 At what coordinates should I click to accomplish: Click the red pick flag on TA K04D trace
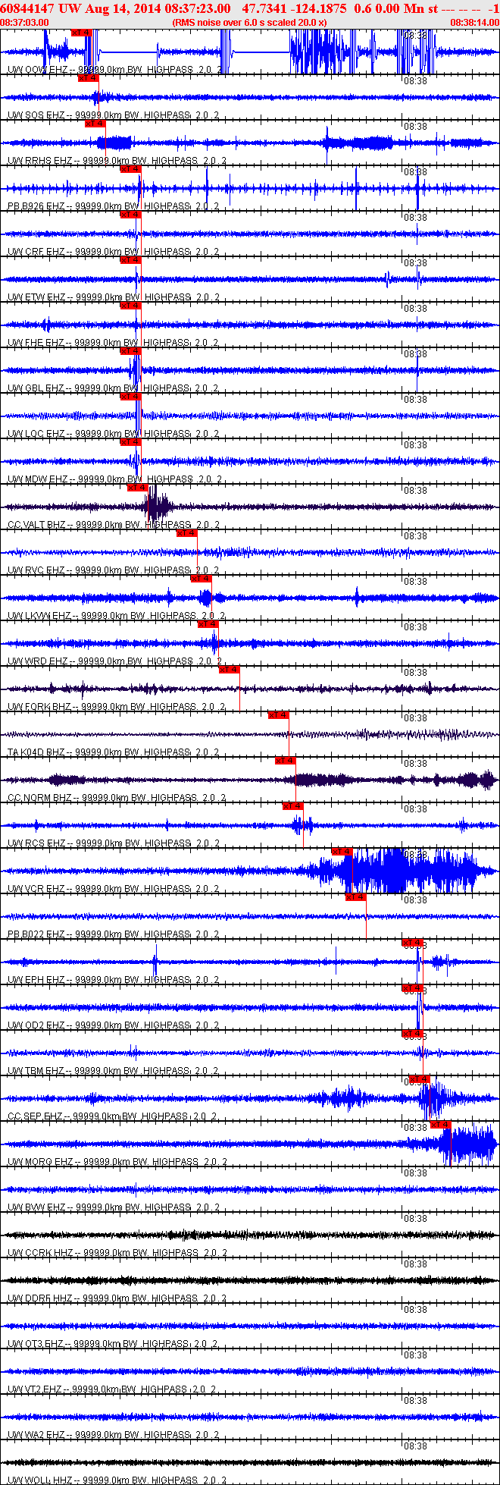[x=279, y=715]
